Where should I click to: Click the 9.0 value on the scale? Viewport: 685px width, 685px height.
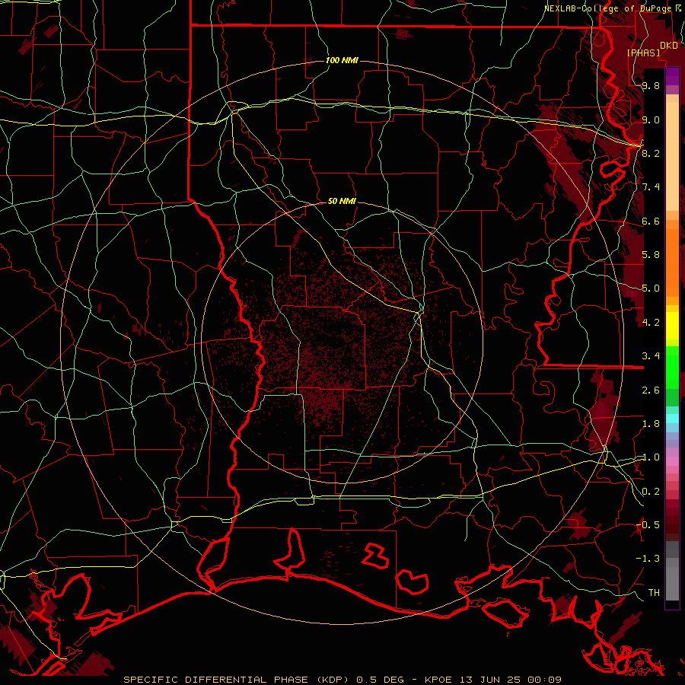coord(651,119)
